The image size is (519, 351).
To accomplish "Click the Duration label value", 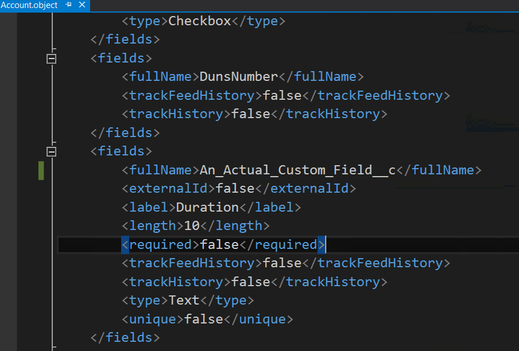I will pyautogui.click(x=207, y=207).
